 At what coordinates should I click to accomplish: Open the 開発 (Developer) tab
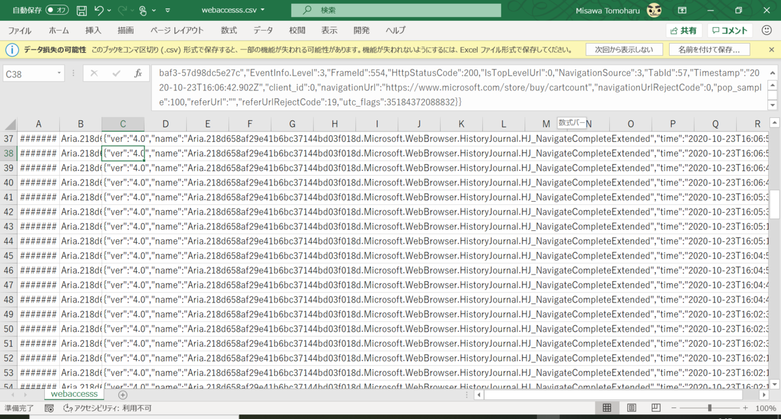[x=361, y=31]
